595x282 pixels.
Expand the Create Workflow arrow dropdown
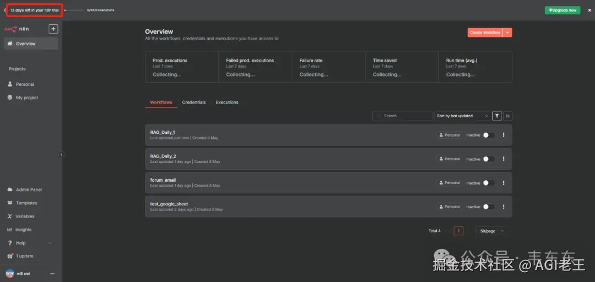click(x=508, y=33)
